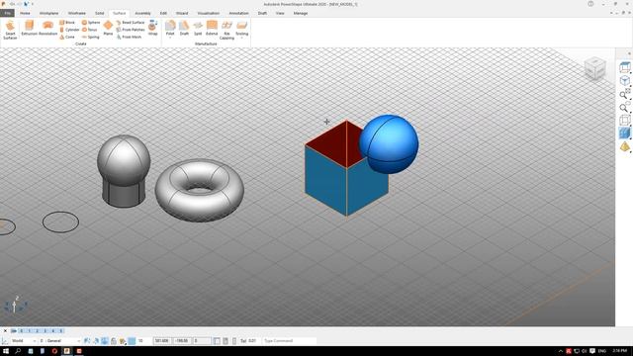Create a Spring primitive surface
The image size is (633, 356).
tap(90, 38)
